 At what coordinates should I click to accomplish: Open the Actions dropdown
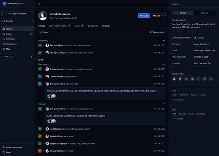pos(158,16)
